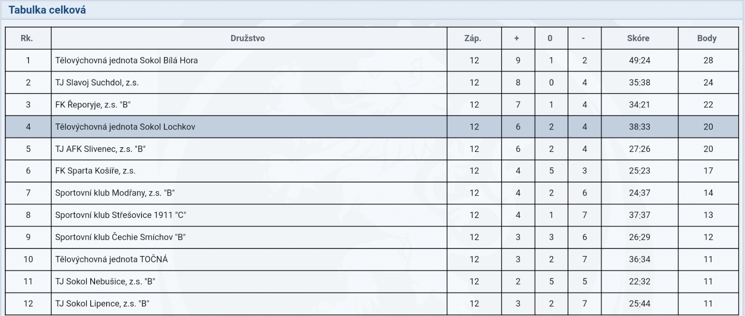Select TJ Slavoj Suchdol, z.s. team name
Image resolution: width=745 pixels, height=316 pixels.
click(x=97, y=82)
